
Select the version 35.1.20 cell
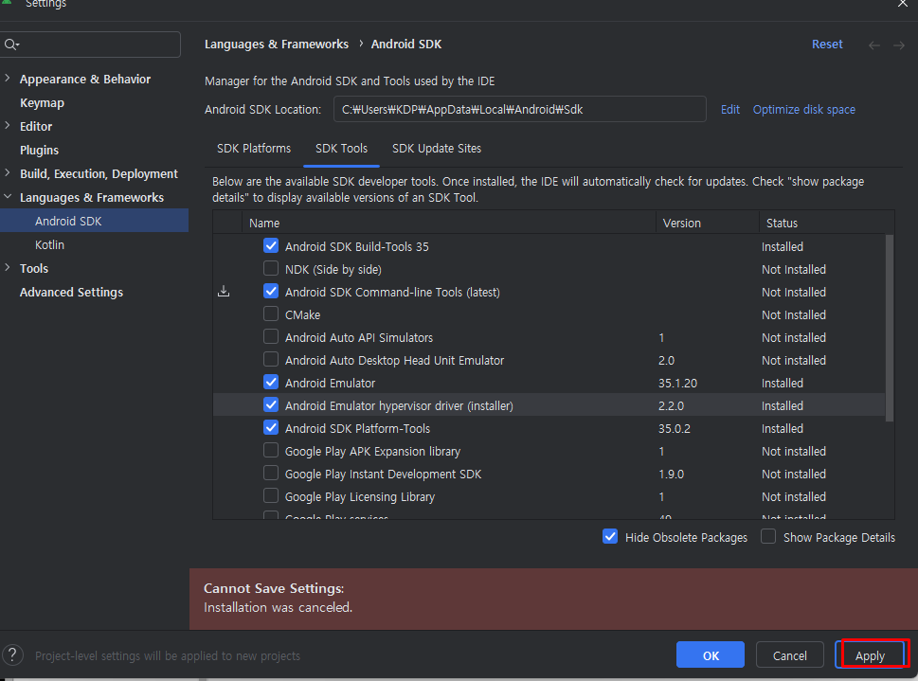point(677,383)
